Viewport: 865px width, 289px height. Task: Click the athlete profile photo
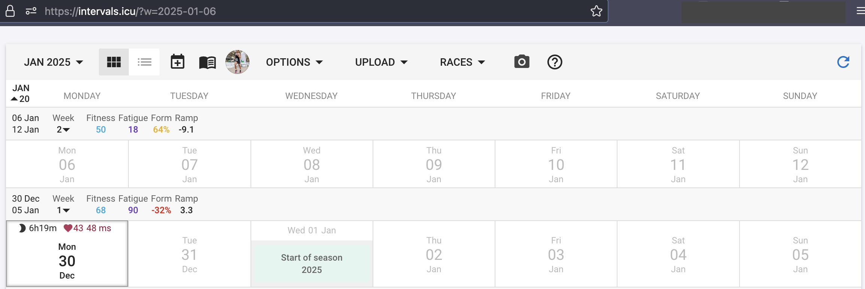(237, 62)
